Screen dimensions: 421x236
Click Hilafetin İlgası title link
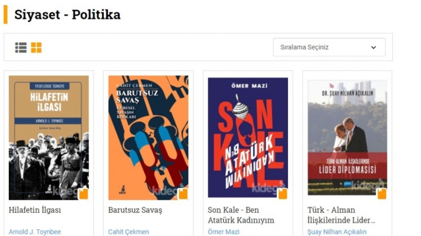pos(35,210)
